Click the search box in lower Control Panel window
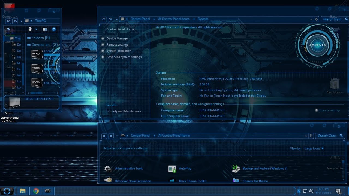This screenshot has width=349, height=196. pyautogui.click(x=330, y=136)
